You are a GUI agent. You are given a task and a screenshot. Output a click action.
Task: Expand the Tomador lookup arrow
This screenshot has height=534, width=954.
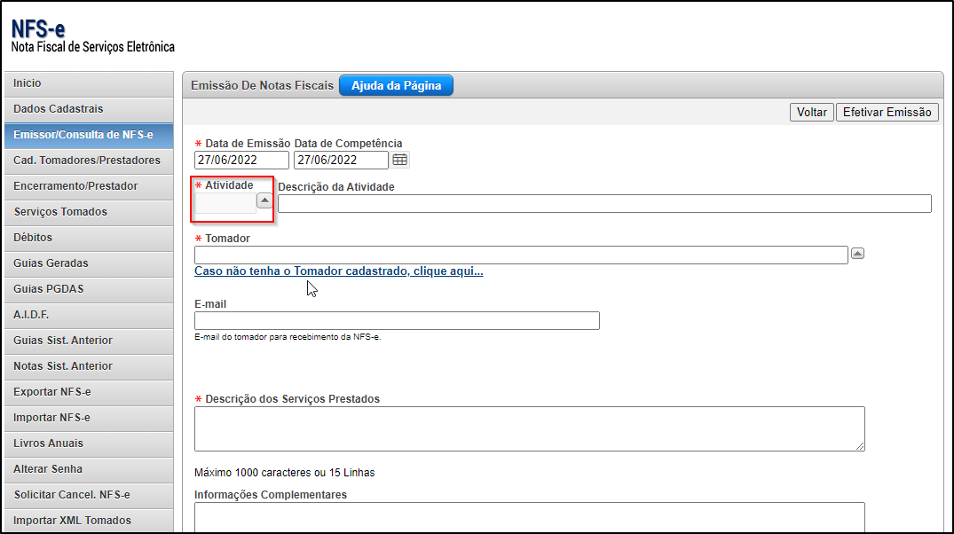pos(857,254)
